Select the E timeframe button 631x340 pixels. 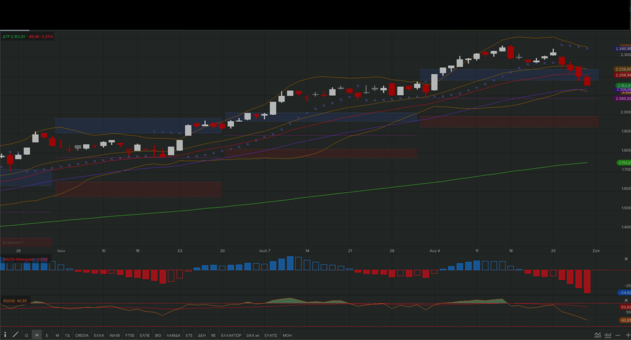[x=47, y=335]
